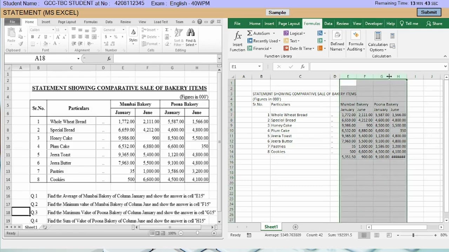Screen dimensions: 449x252
Task: Toggle Underline in left Excel ribbon
Action: (45, 37)
